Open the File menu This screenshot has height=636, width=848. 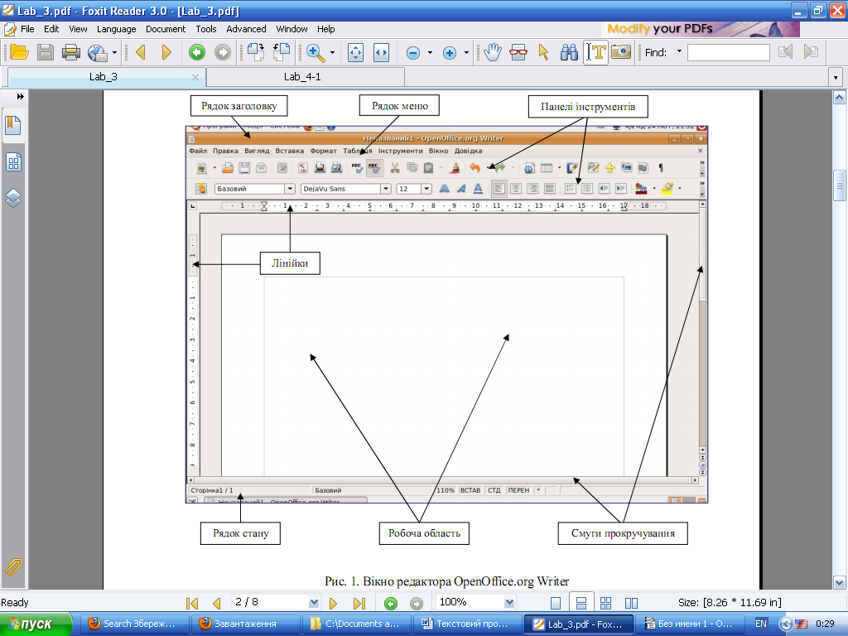[x=27, y=29]
